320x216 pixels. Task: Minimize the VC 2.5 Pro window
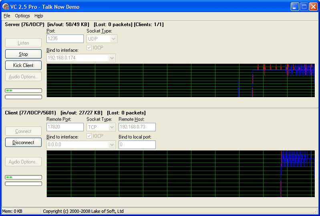click(295, 7)
